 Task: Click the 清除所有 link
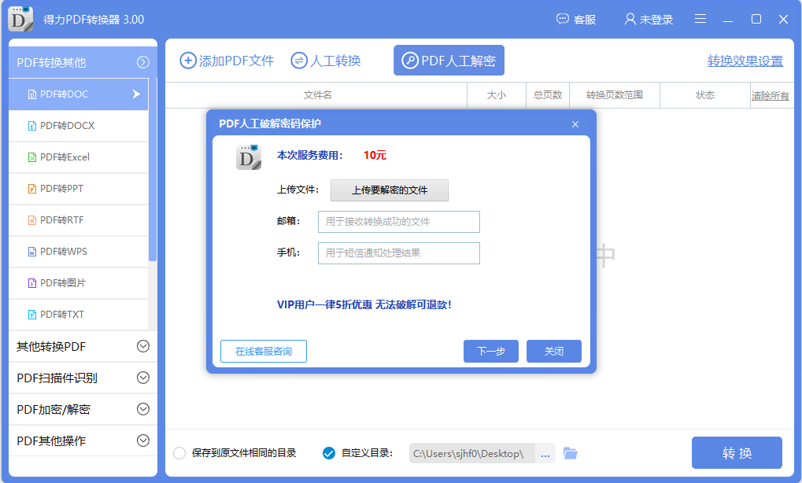(x=770, y=96)
